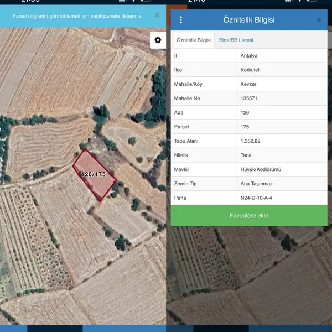This screenshot has width=332, height=332.
Task: Switch to the Bina/BB Listesi tab
Action: coord(236,40)
